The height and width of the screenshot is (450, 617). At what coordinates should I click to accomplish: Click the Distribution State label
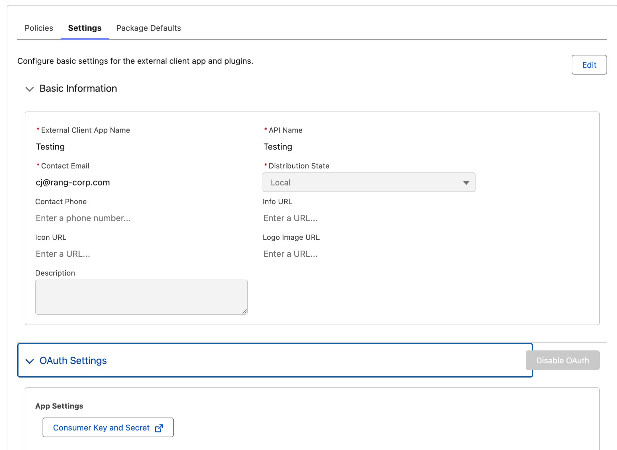click(299, 166)
